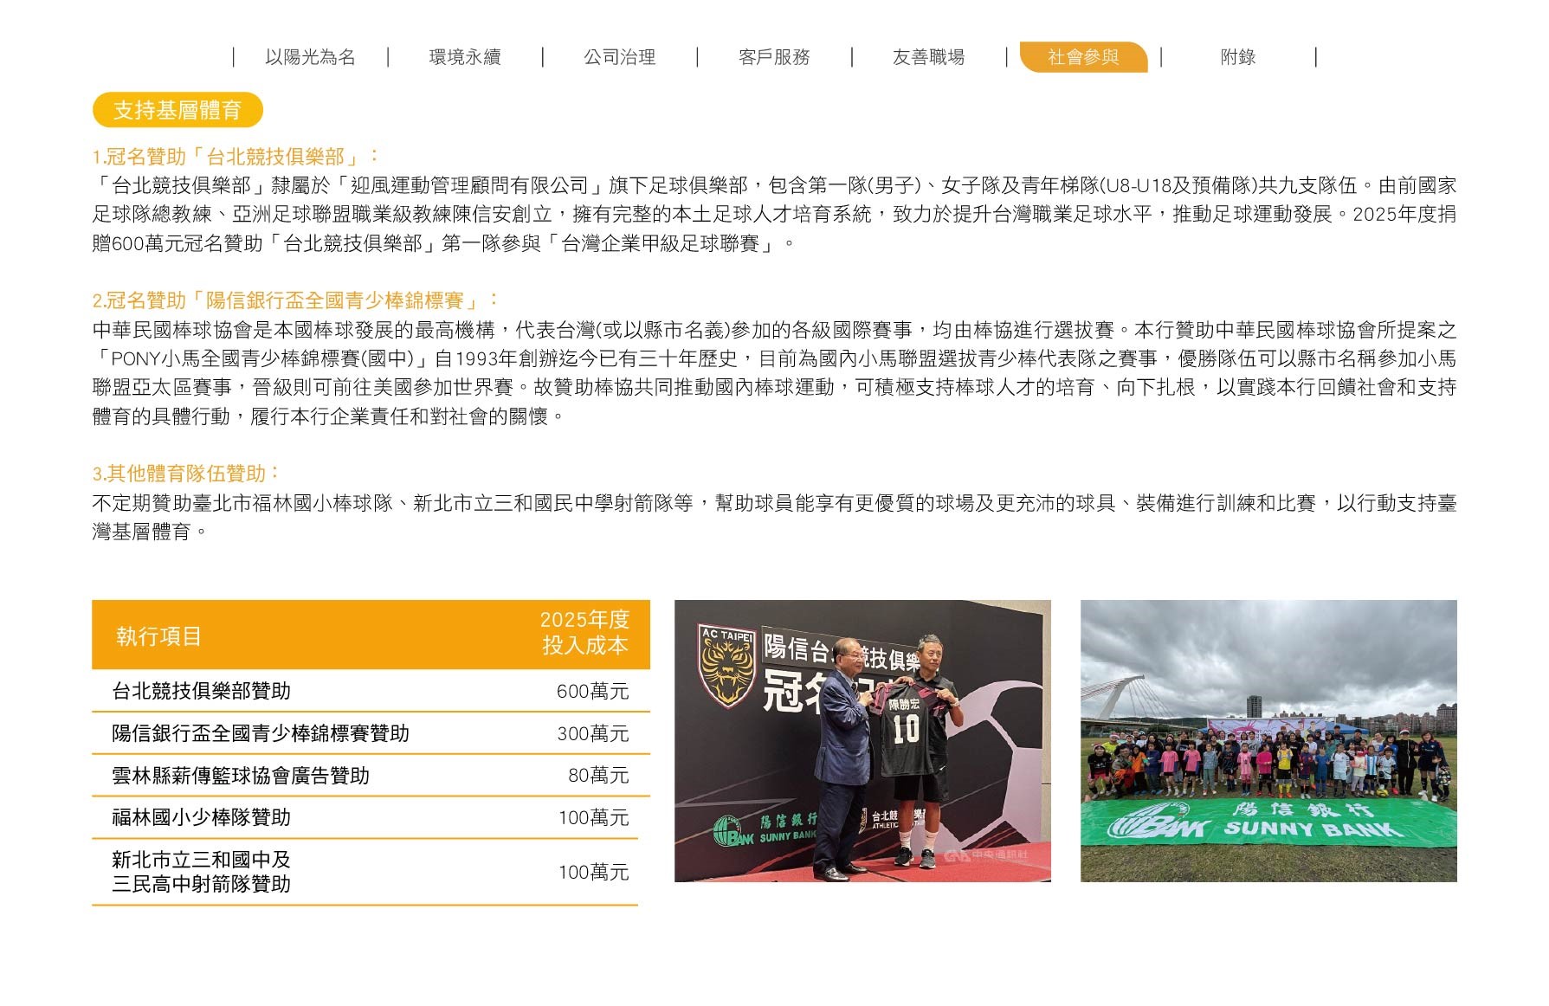Open the 友善職場 tab

pyautogui.click(x=929, y=57)
